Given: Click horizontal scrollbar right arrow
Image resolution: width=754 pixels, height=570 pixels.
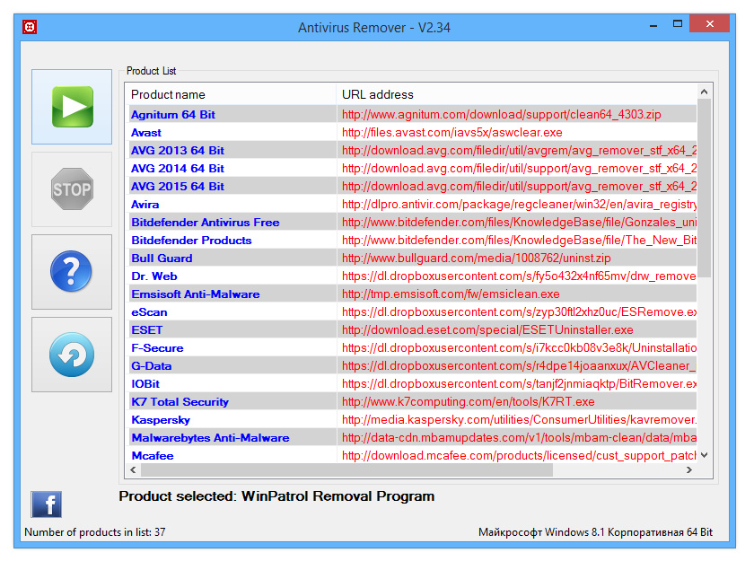Looking at the screenshot, I should 689,470.
